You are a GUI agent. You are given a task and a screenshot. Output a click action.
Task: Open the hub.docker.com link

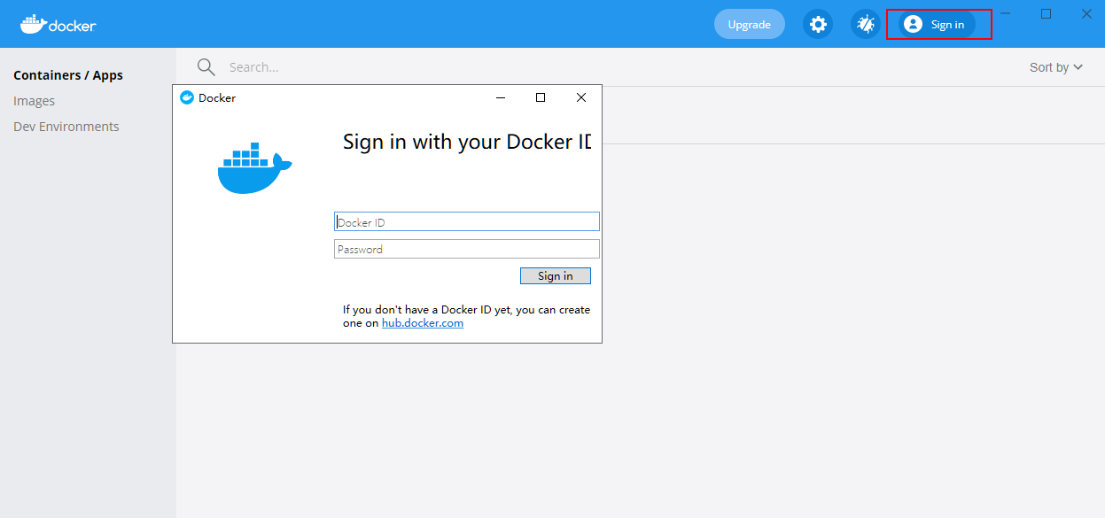tap(423, 323)
